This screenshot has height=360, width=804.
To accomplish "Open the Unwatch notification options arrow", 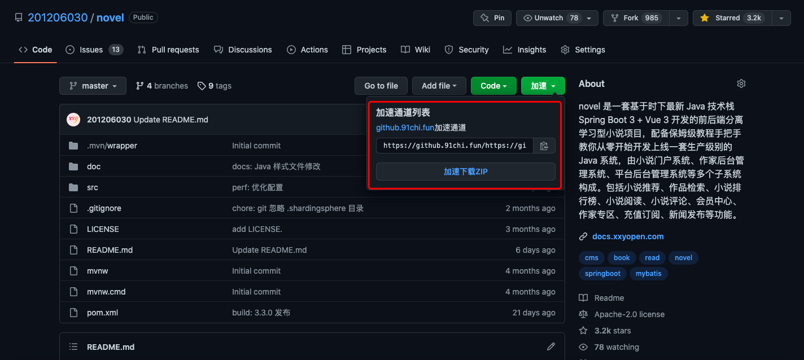I will 590,18.
